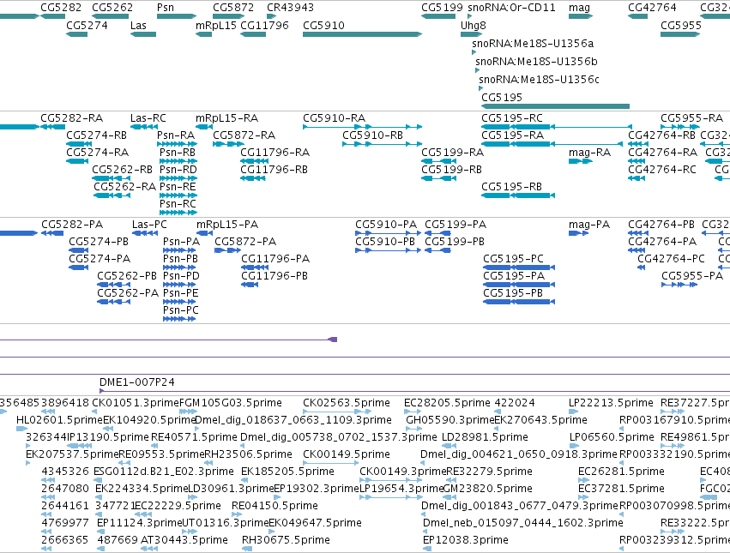
Task: Select the Psn-RA transcript
Action: pyautogui.click(x=178, y=144)
